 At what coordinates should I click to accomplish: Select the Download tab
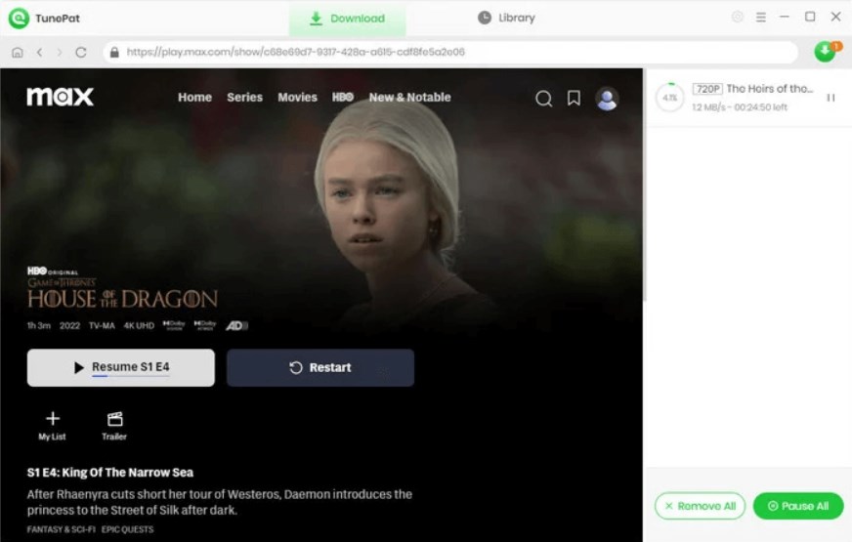(x=347, y=19)
